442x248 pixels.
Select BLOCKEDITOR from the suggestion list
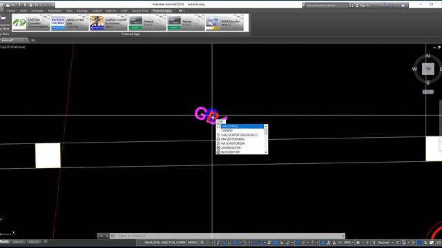[240, 152]
